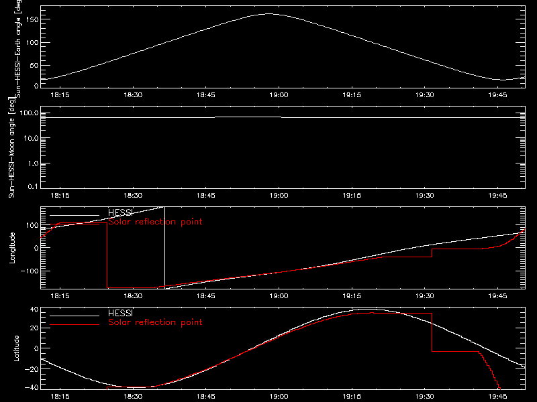This screenshot has width=537, height=402.
Task: Click the 0.1 tick on Moon angle axis
Action: tap(33, 187)
